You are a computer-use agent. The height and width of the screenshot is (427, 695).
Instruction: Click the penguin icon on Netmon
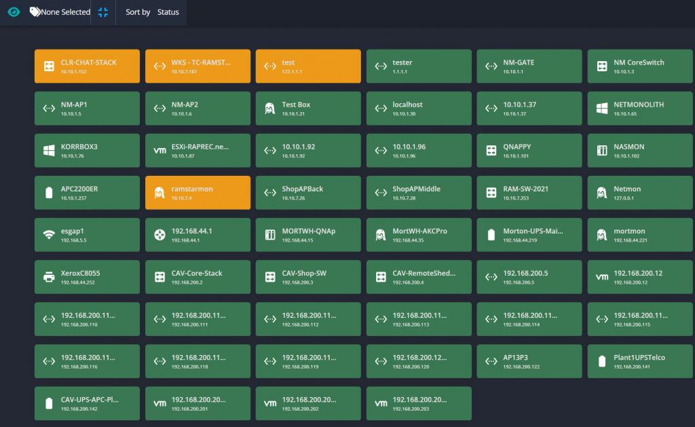(602, 193)
